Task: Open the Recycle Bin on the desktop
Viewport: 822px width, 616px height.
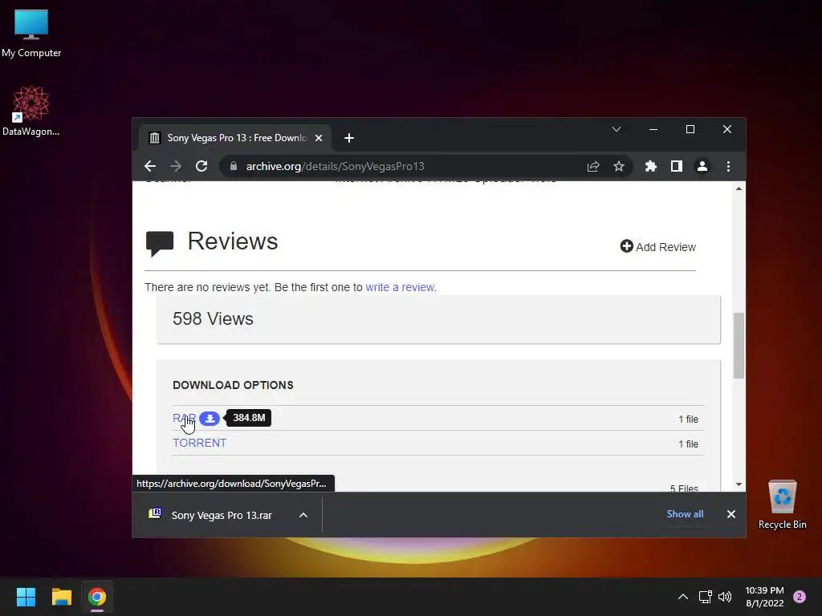Action: (x=782, y=505)
